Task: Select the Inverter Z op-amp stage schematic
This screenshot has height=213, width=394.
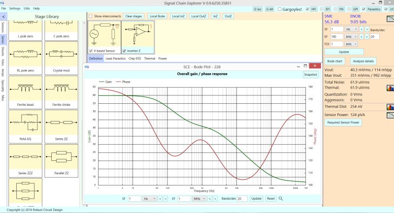Action: tap(138, 34)
